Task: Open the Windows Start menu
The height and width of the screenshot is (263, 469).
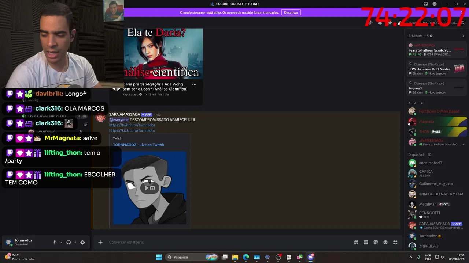Action: point(159,257)
